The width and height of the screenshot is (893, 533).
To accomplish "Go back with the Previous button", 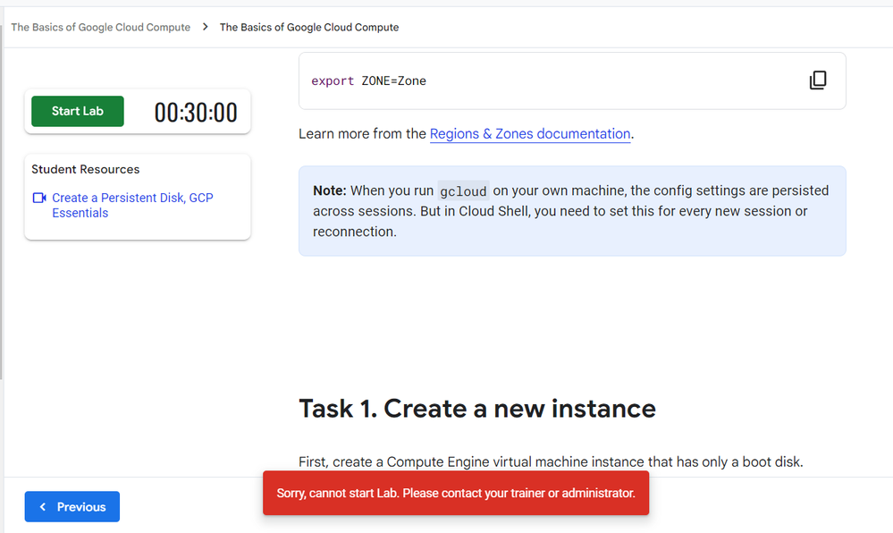I will (72, 506).
